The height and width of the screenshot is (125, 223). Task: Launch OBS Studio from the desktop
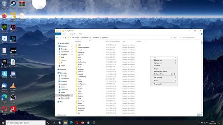[x=13, y=99]
